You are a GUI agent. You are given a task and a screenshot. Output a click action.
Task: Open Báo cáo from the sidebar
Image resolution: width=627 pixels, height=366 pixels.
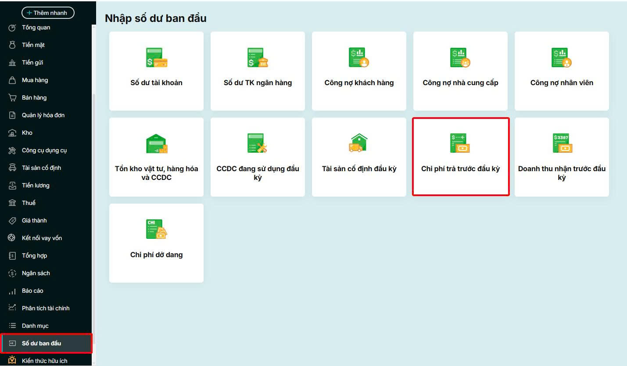click(x=32, y=291)
